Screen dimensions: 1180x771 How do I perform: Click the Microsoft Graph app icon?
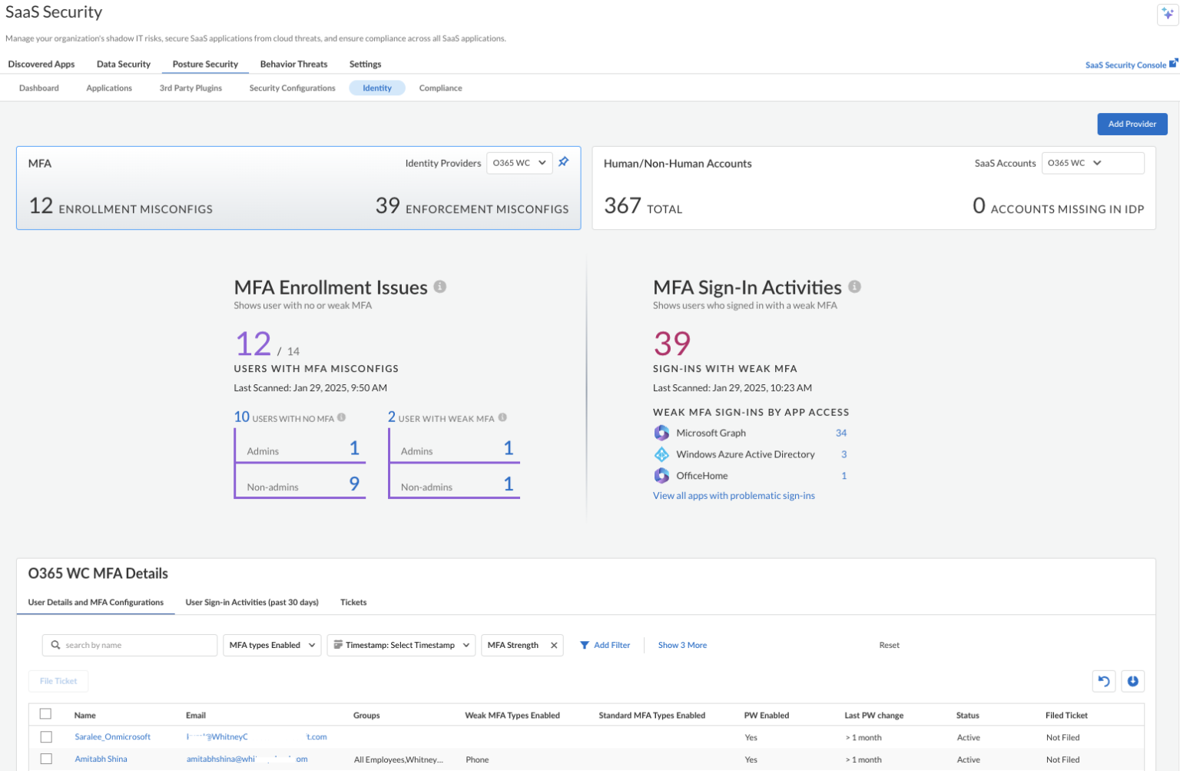[661, 433]
